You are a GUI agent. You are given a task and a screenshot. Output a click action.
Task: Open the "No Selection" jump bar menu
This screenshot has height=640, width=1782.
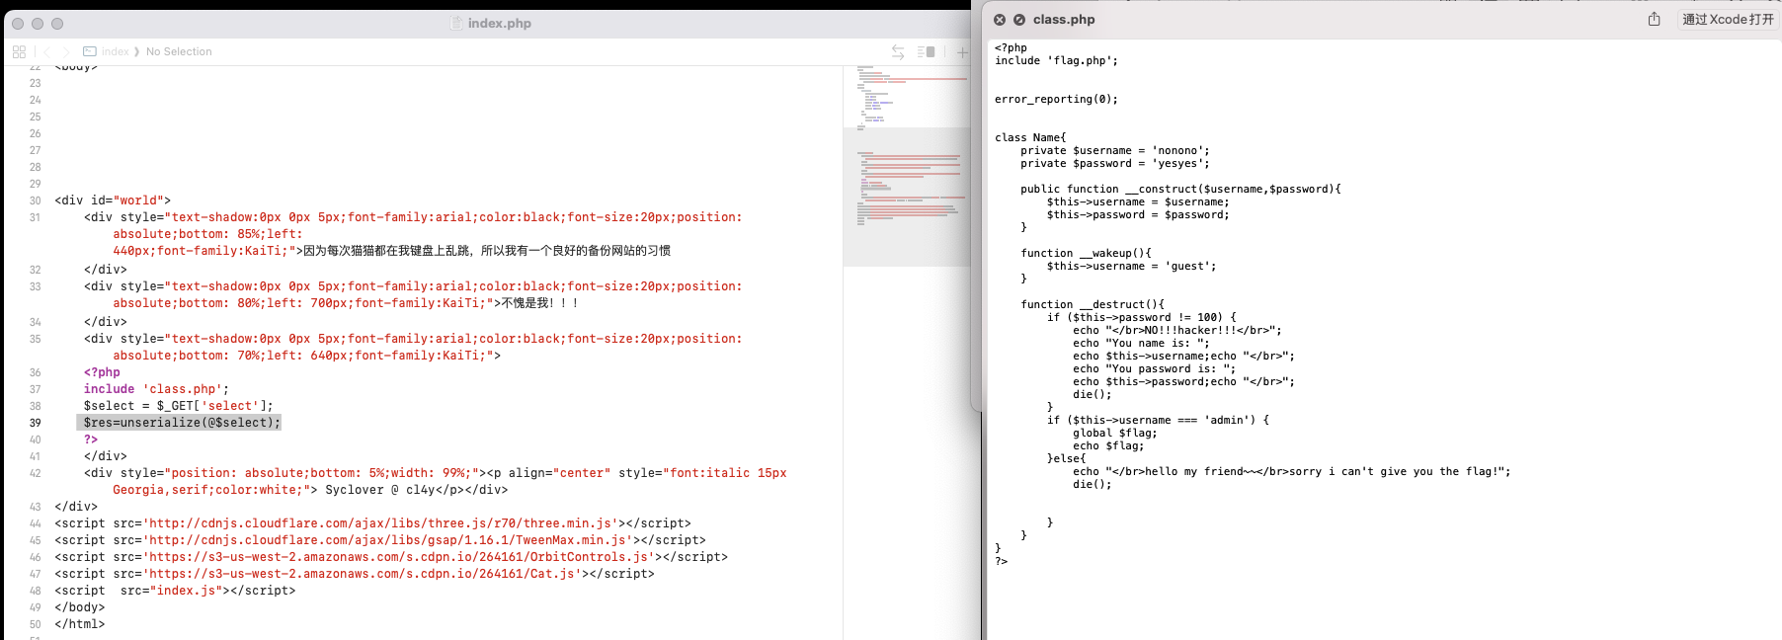click(179, 51)
